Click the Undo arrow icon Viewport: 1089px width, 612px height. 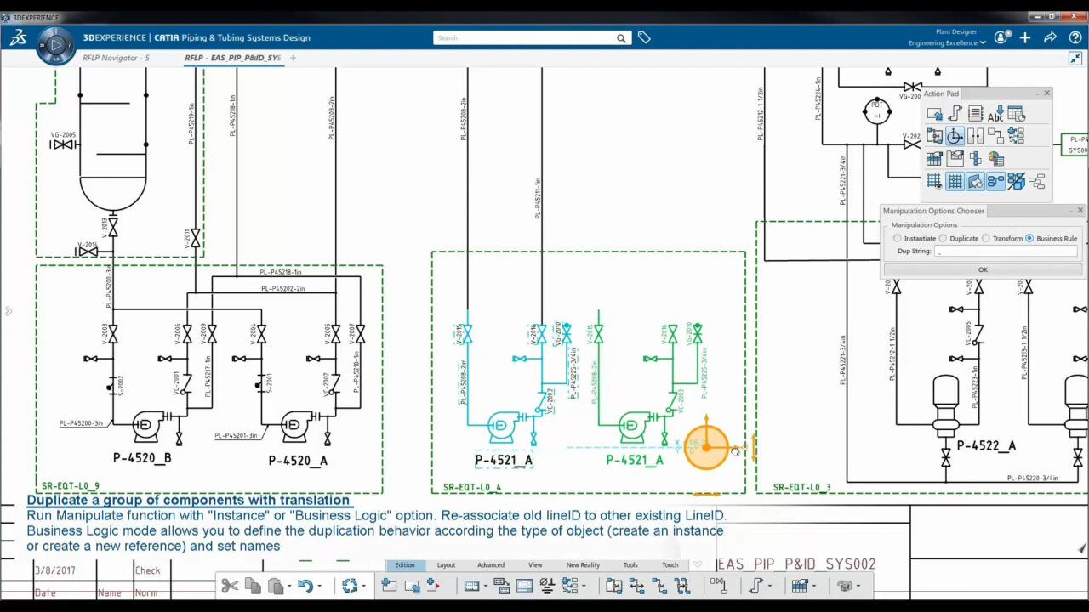pos(305,586)
